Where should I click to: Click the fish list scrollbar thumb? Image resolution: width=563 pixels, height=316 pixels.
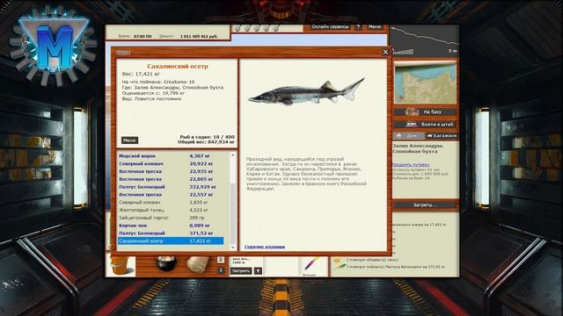[x=232, y=213]
